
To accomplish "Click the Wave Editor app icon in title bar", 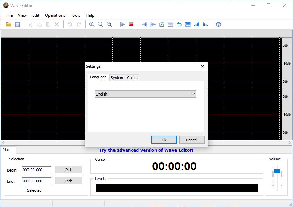I will pyautogui.click(x=6, y=5).
